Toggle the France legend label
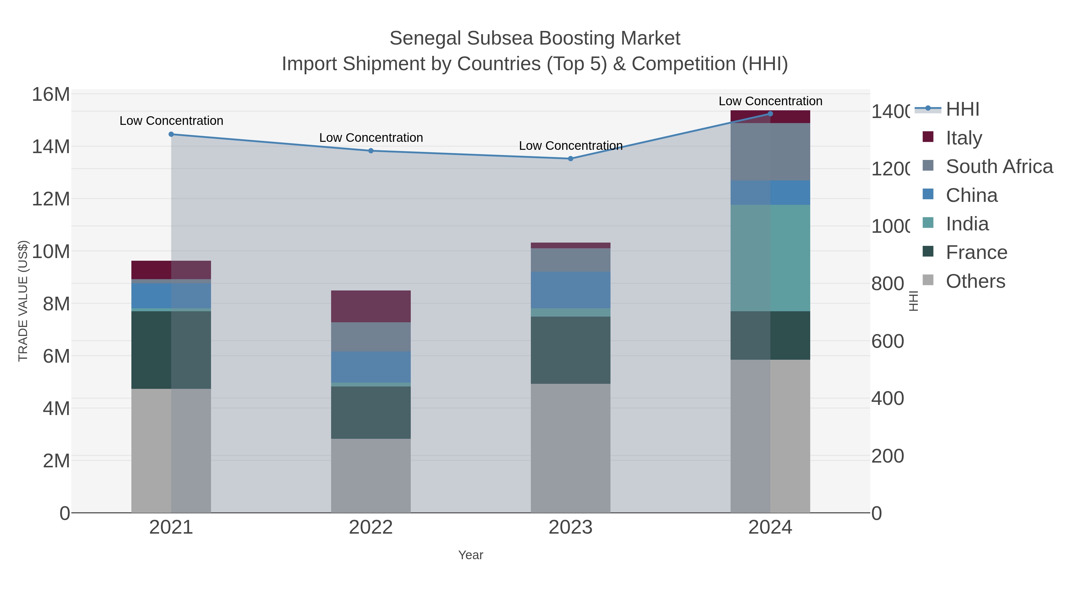The image size is (1070, 602). (977, 253)
